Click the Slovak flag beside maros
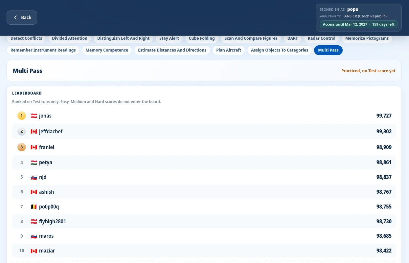Viewport: 409px width, 263px height. (34, 236)
